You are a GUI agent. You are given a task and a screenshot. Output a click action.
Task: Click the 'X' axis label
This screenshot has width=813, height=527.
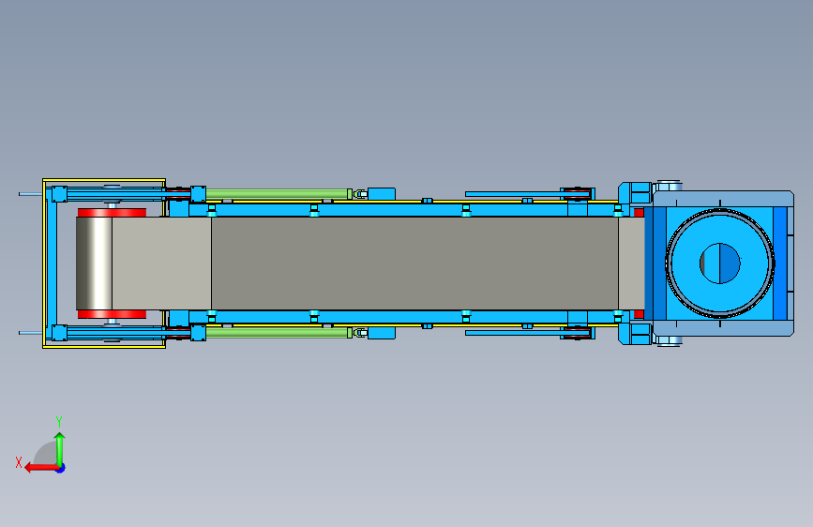(19, 462)
